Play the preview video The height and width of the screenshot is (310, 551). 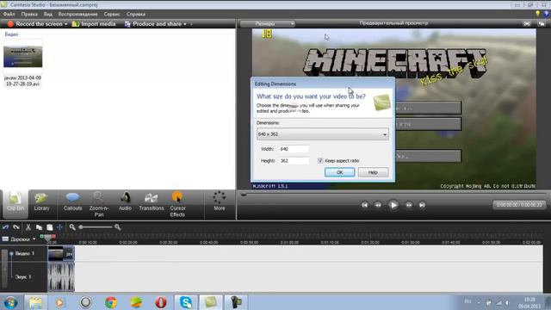point(393,205)
